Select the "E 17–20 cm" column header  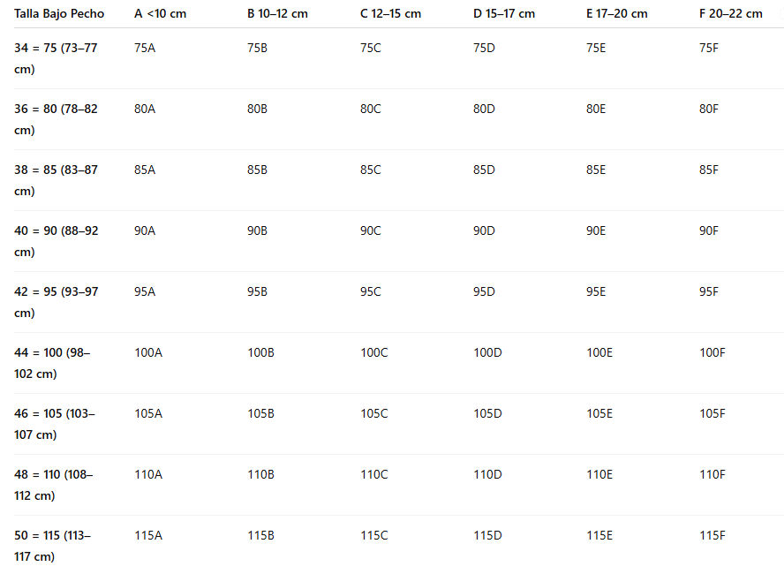coord(616,14)
